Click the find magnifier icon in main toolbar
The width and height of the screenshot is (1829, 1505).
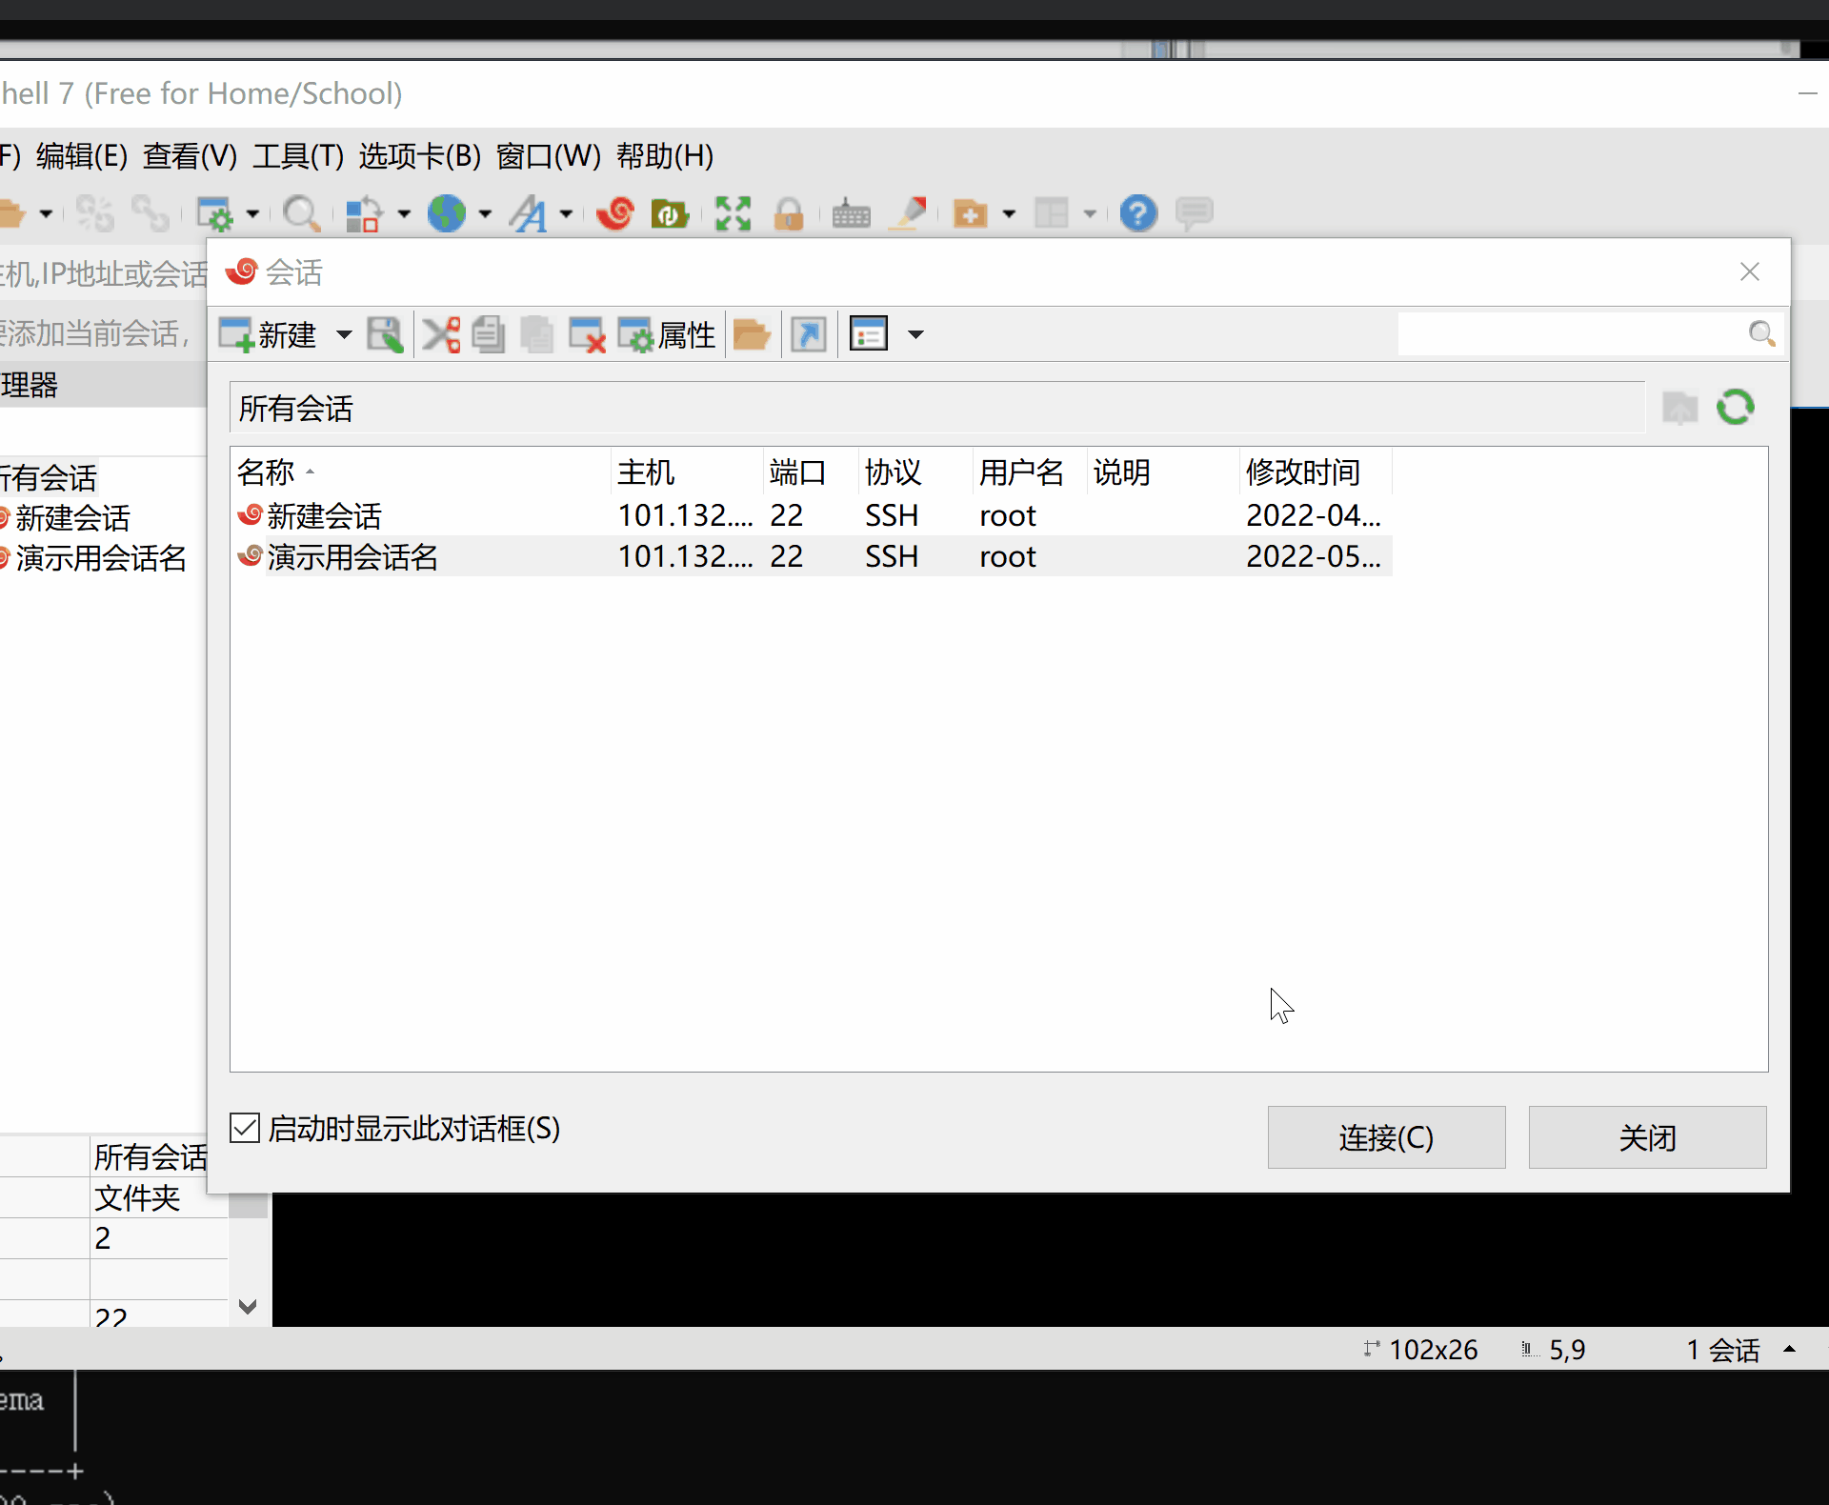(x=302, y=213)
